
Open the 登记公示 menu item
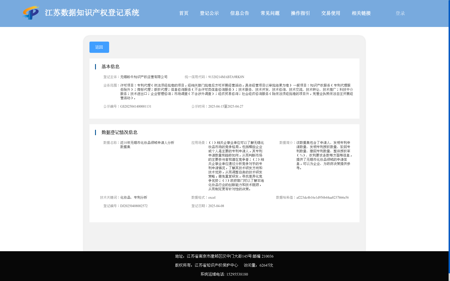209,13
